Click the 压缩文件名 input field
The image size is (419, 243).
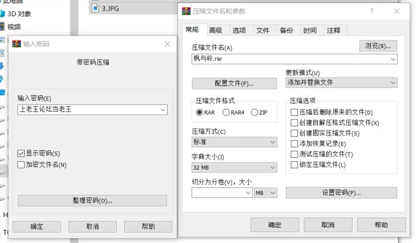[x=291, y=59]
